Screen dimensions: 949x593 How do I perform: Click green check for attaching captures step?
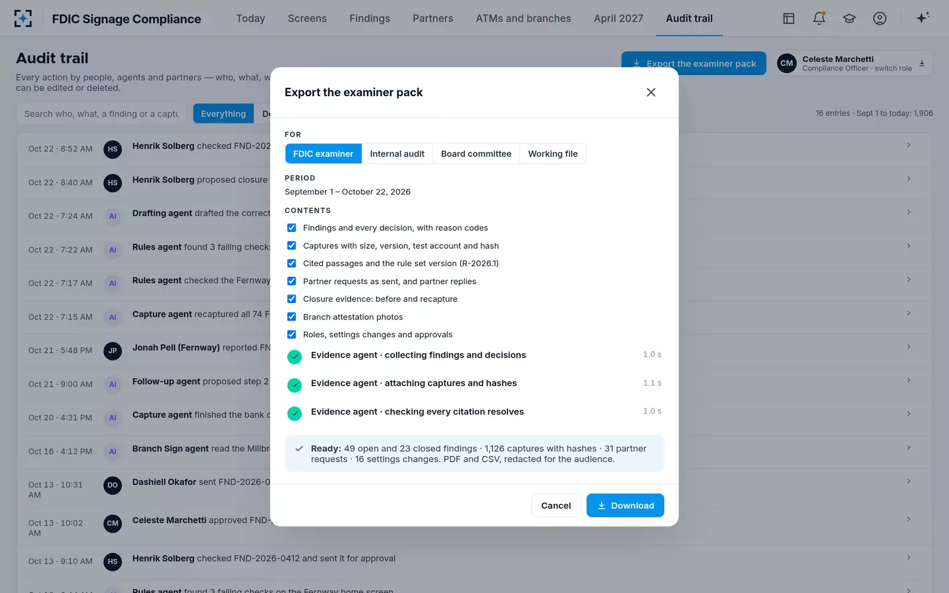(x=295, y=385)
